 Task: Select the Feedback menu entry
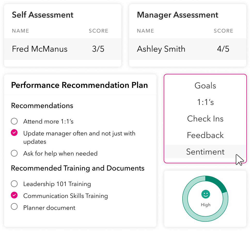coord(205,135)
